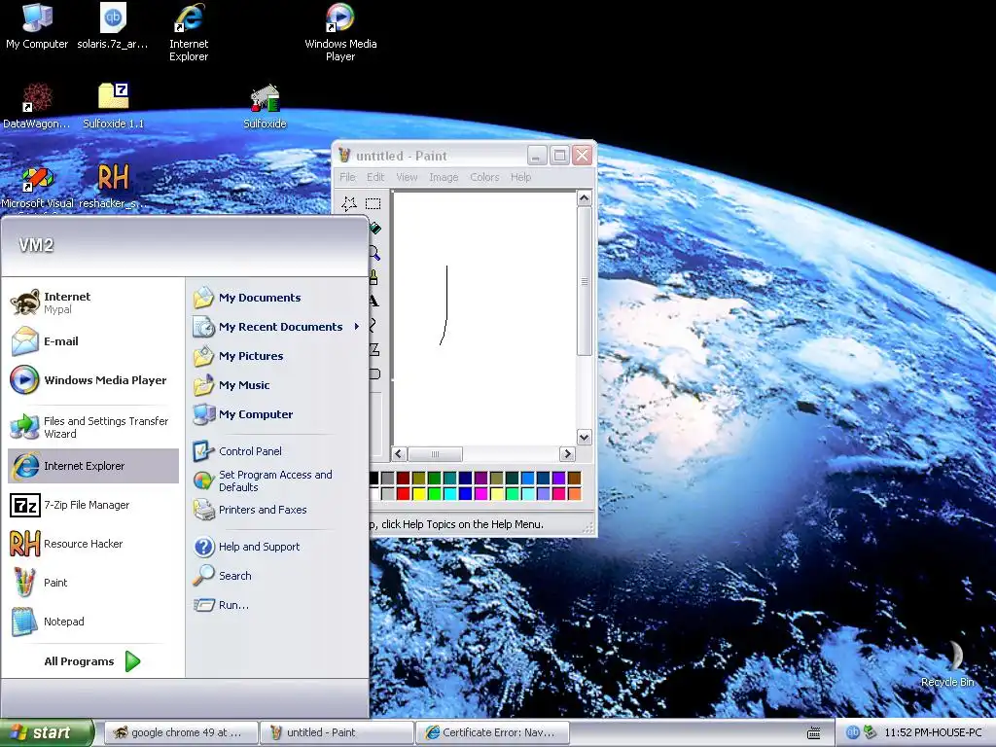Switch to untitled - Paint taskbar button
996x747 pixels.
click(x=337, y=732)
